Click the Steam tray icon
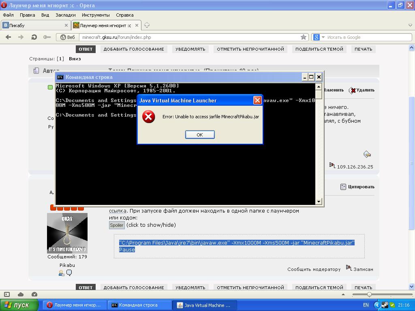 pos(385,305)
